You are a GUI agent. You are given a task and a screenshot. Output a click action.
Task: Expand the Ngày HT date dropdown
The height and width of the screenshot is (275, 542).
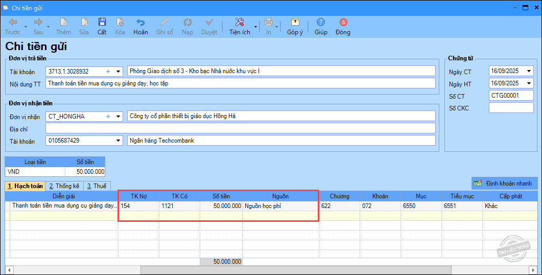[x=529, y=83]
